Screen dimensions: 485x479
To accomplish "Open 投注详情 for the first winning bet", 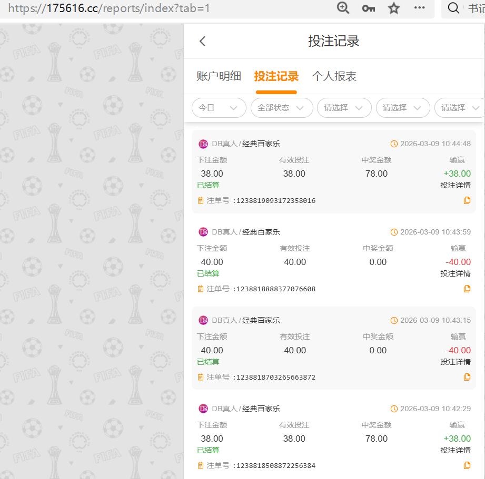I will pos(456,185).
